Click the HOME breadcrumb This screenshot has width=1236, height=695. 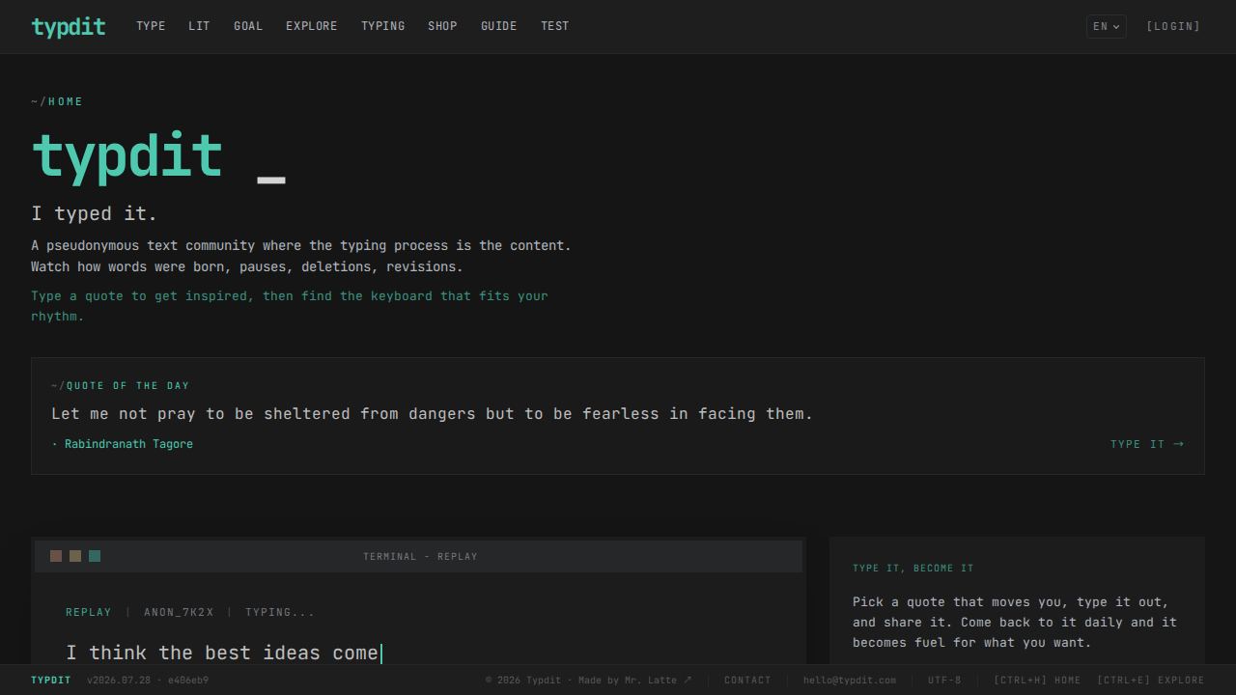coord(66,101)
